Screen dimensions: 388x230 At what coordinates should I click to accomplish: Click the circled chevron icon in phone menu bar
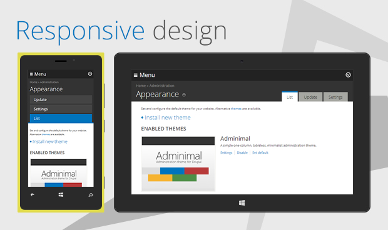(90, 74)
